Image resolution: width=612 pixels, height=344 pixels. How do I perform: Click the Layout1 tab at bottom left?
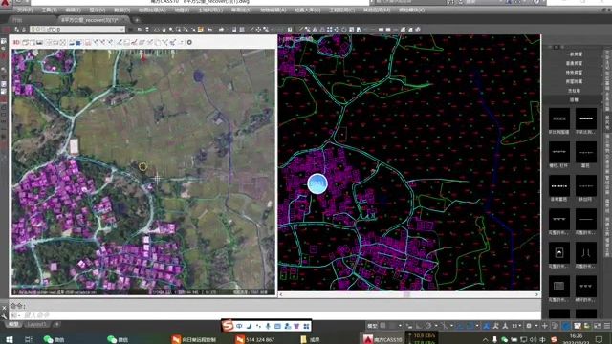coord(37,324)
